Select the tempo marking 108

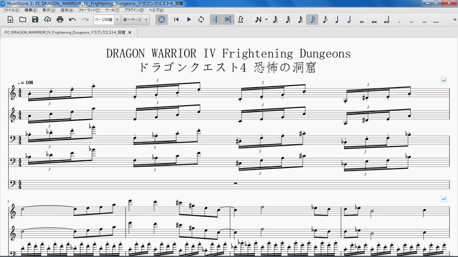click(25, 83)
